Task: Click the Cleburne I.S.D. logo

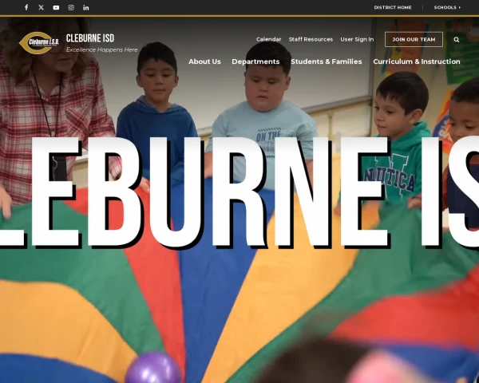Action: (x=39, y=43)
